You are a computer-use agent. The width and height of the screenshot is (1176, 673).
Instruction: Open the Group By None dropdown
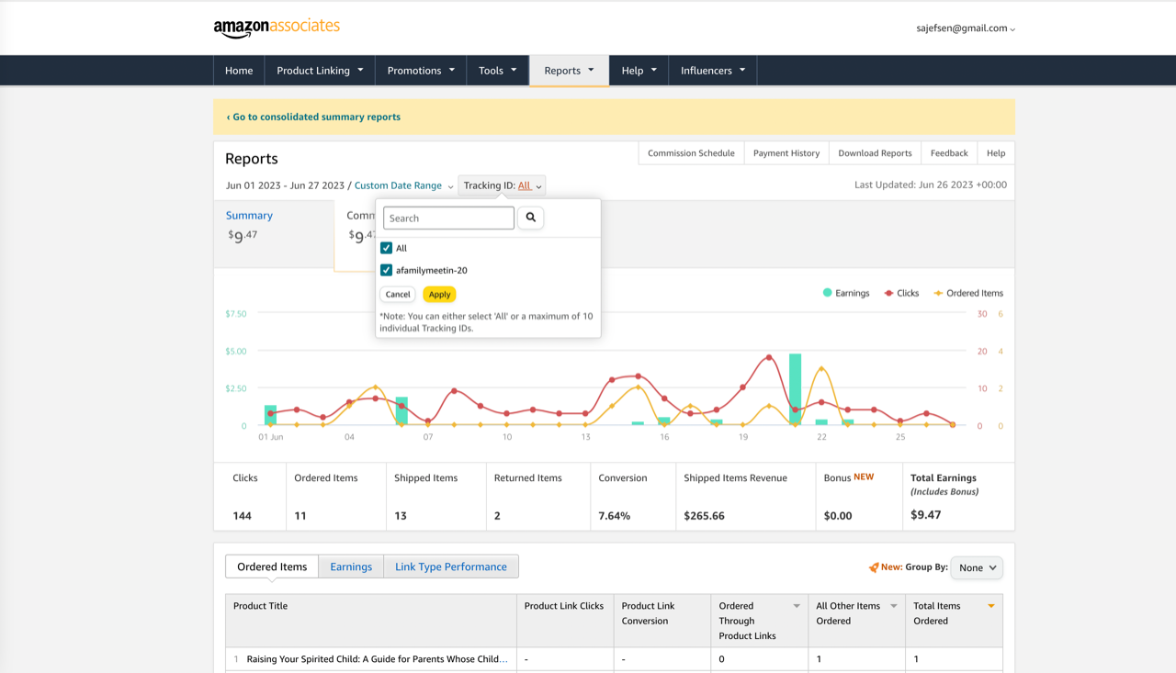(977, 567)
